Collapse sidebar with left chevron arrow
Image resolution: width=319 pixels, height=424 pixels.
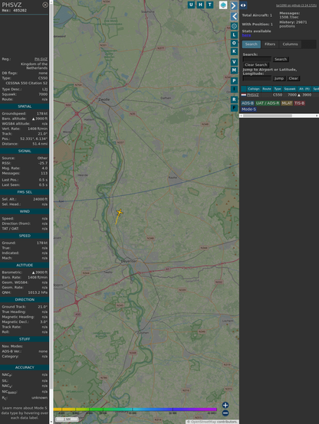coord(234,17)
